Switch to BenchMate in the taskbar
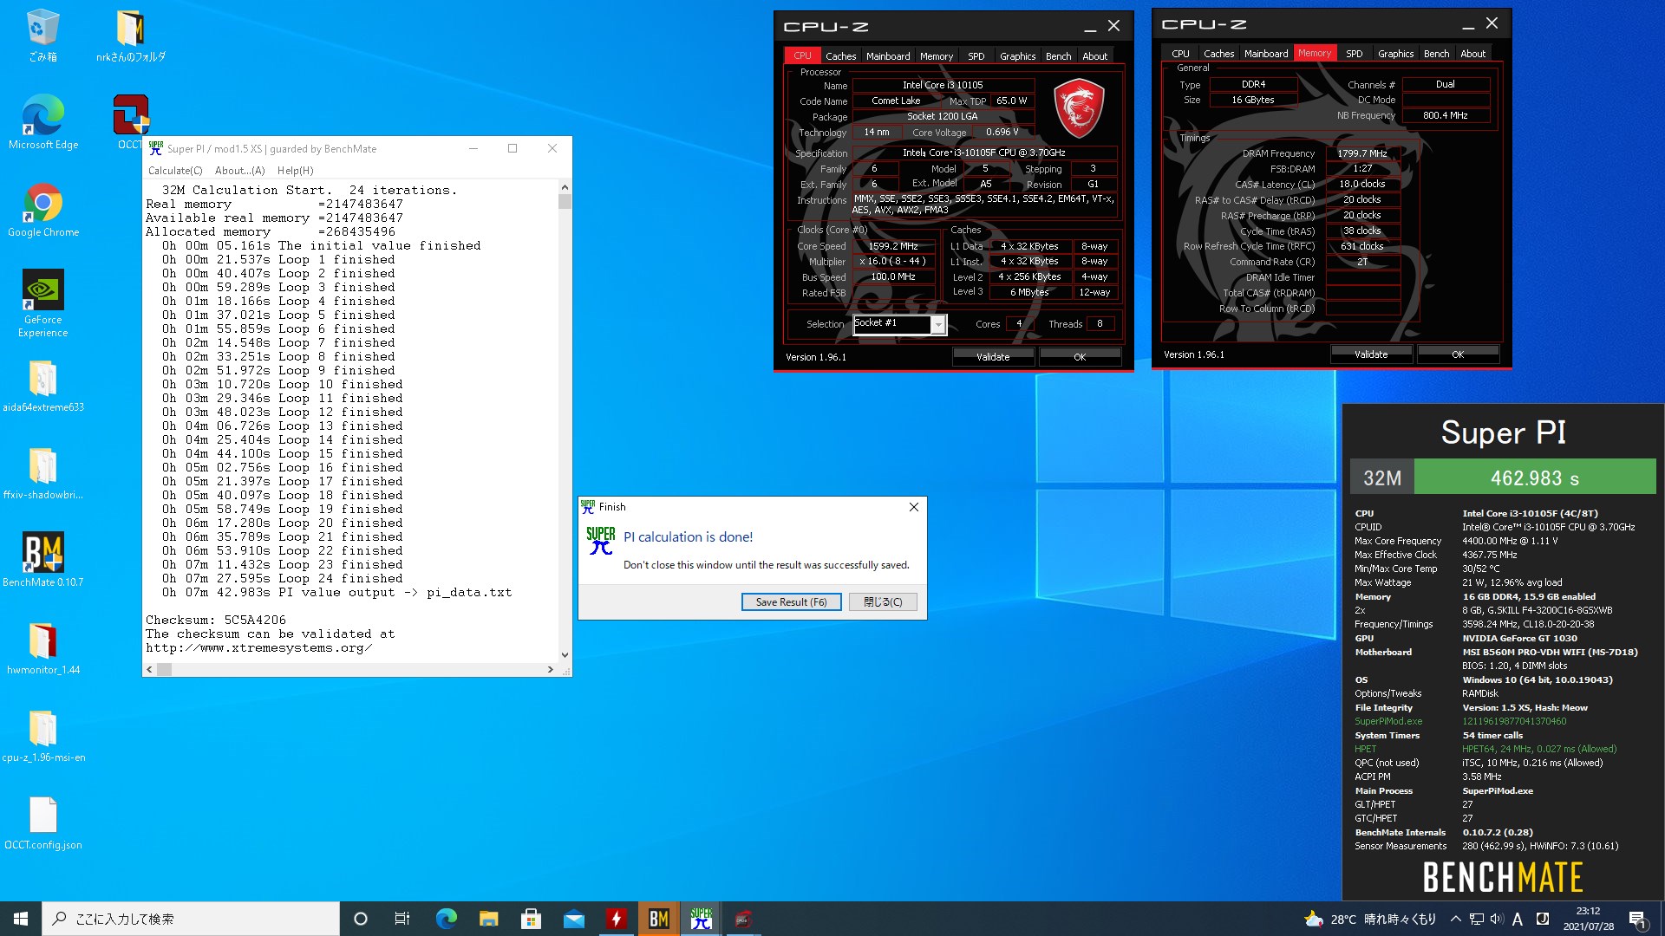The width and height of the screenshot is (1665, 936). (x=658, y=919)
